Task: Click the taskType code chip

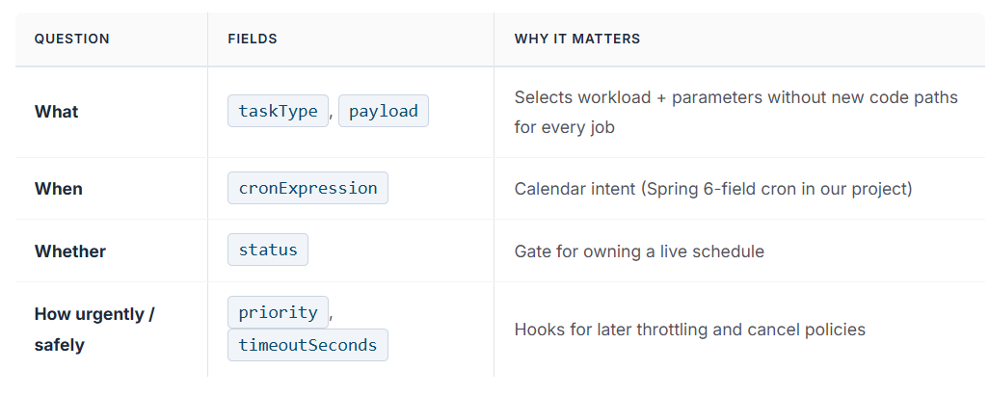Action: click(x=279, y=111)
